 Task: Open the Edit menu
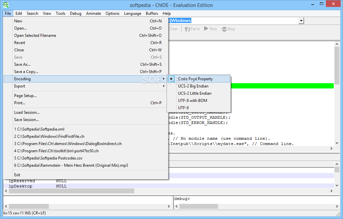pos(18,13)
